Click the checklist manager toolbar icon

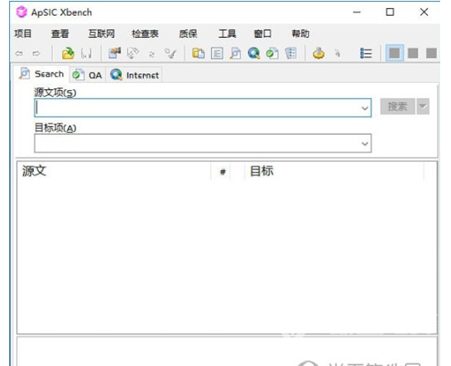point(290,54)
